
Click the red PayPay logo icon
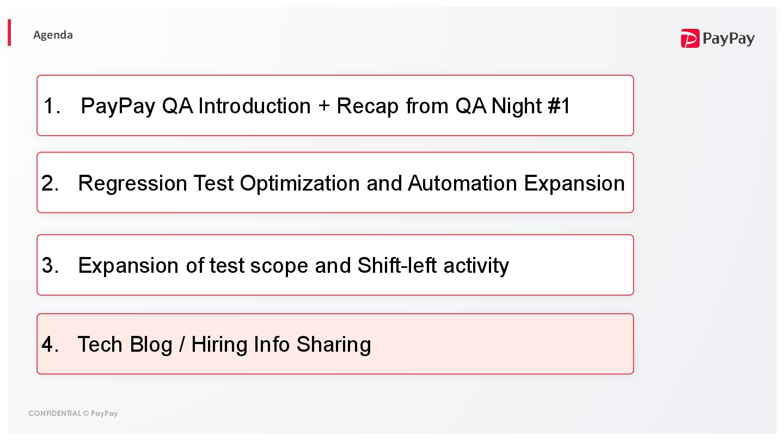[x=690, y=39]
